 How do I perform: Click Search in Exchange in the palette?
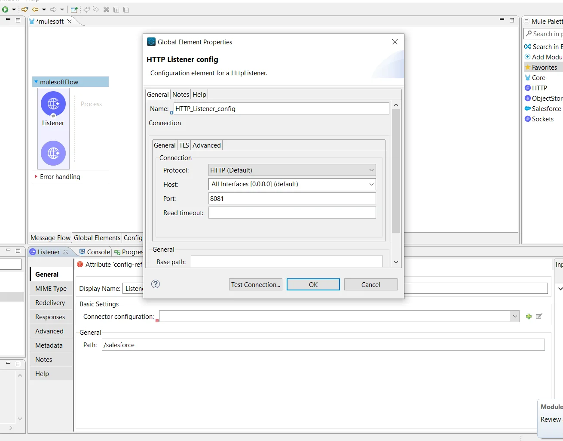tap(545, 46)
